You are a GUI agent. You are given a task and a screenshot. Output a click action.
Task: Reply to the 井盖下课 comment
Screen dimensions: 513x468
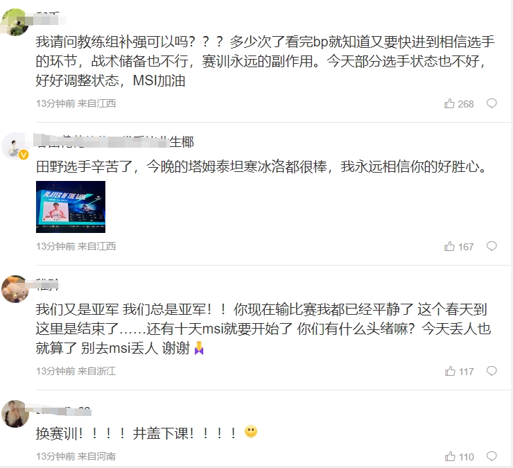pos(492,456)
